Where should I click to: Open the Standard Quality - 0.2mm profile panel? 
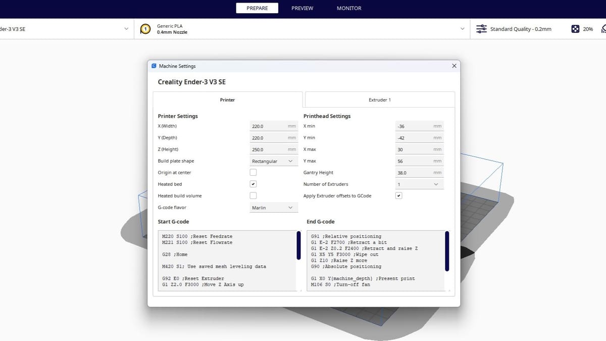tap(521, 29)
